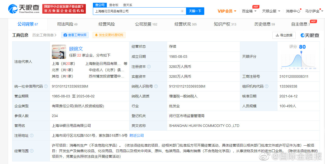Select the 公司发展 tab
Image resolution: width=325 pixels, height=164 pixels.
tap(146, 24)
